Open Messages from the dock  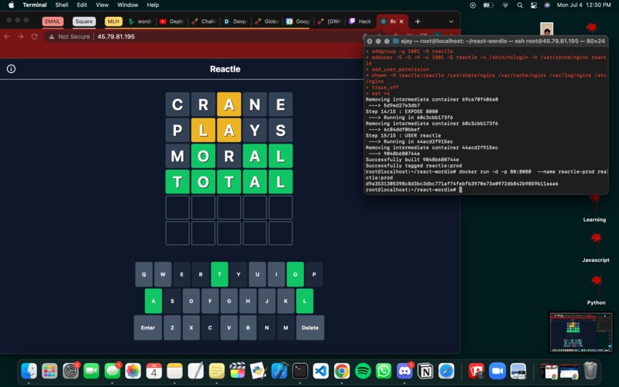pyautogui.click(x=112, y=371)
